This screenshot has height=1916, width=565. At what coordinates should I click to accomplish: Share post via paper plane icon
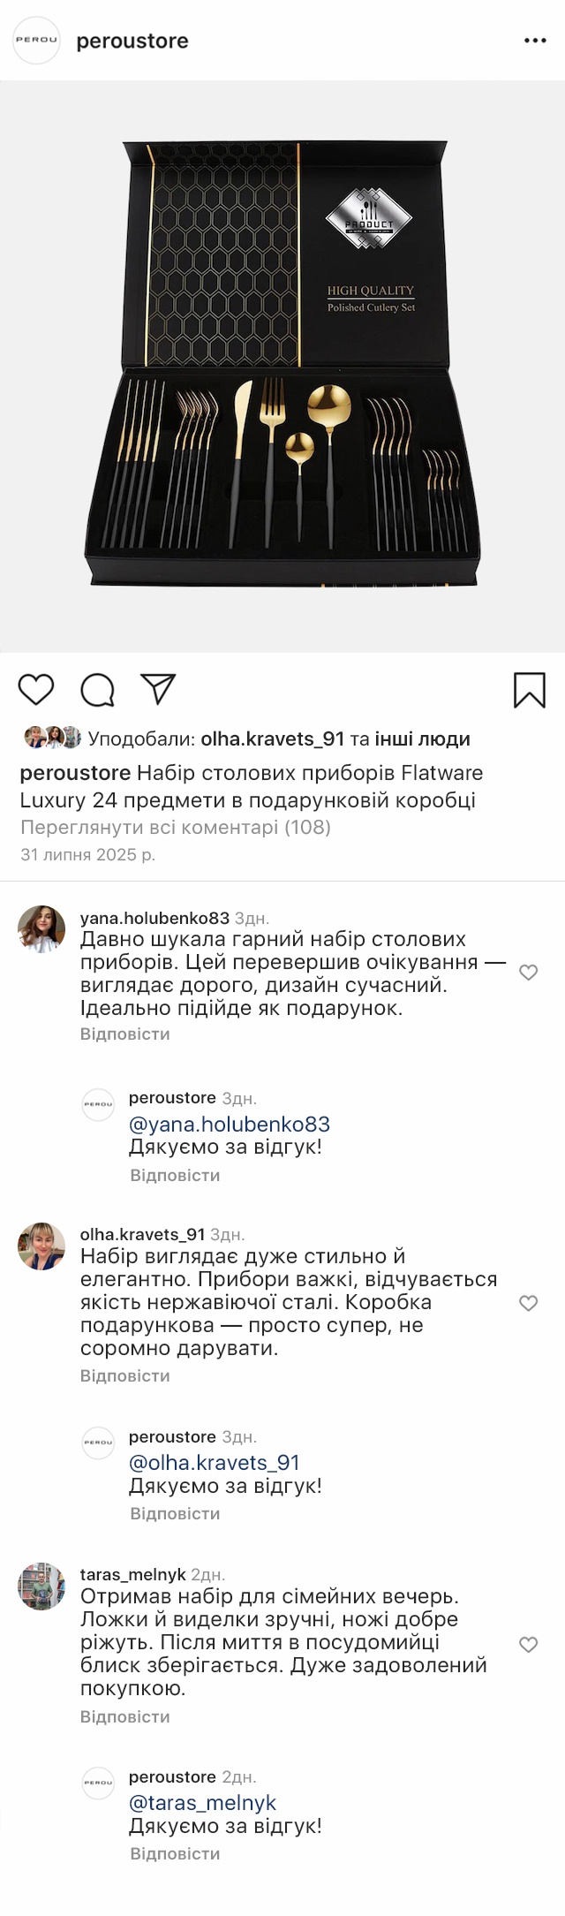[x=159, y=689]
